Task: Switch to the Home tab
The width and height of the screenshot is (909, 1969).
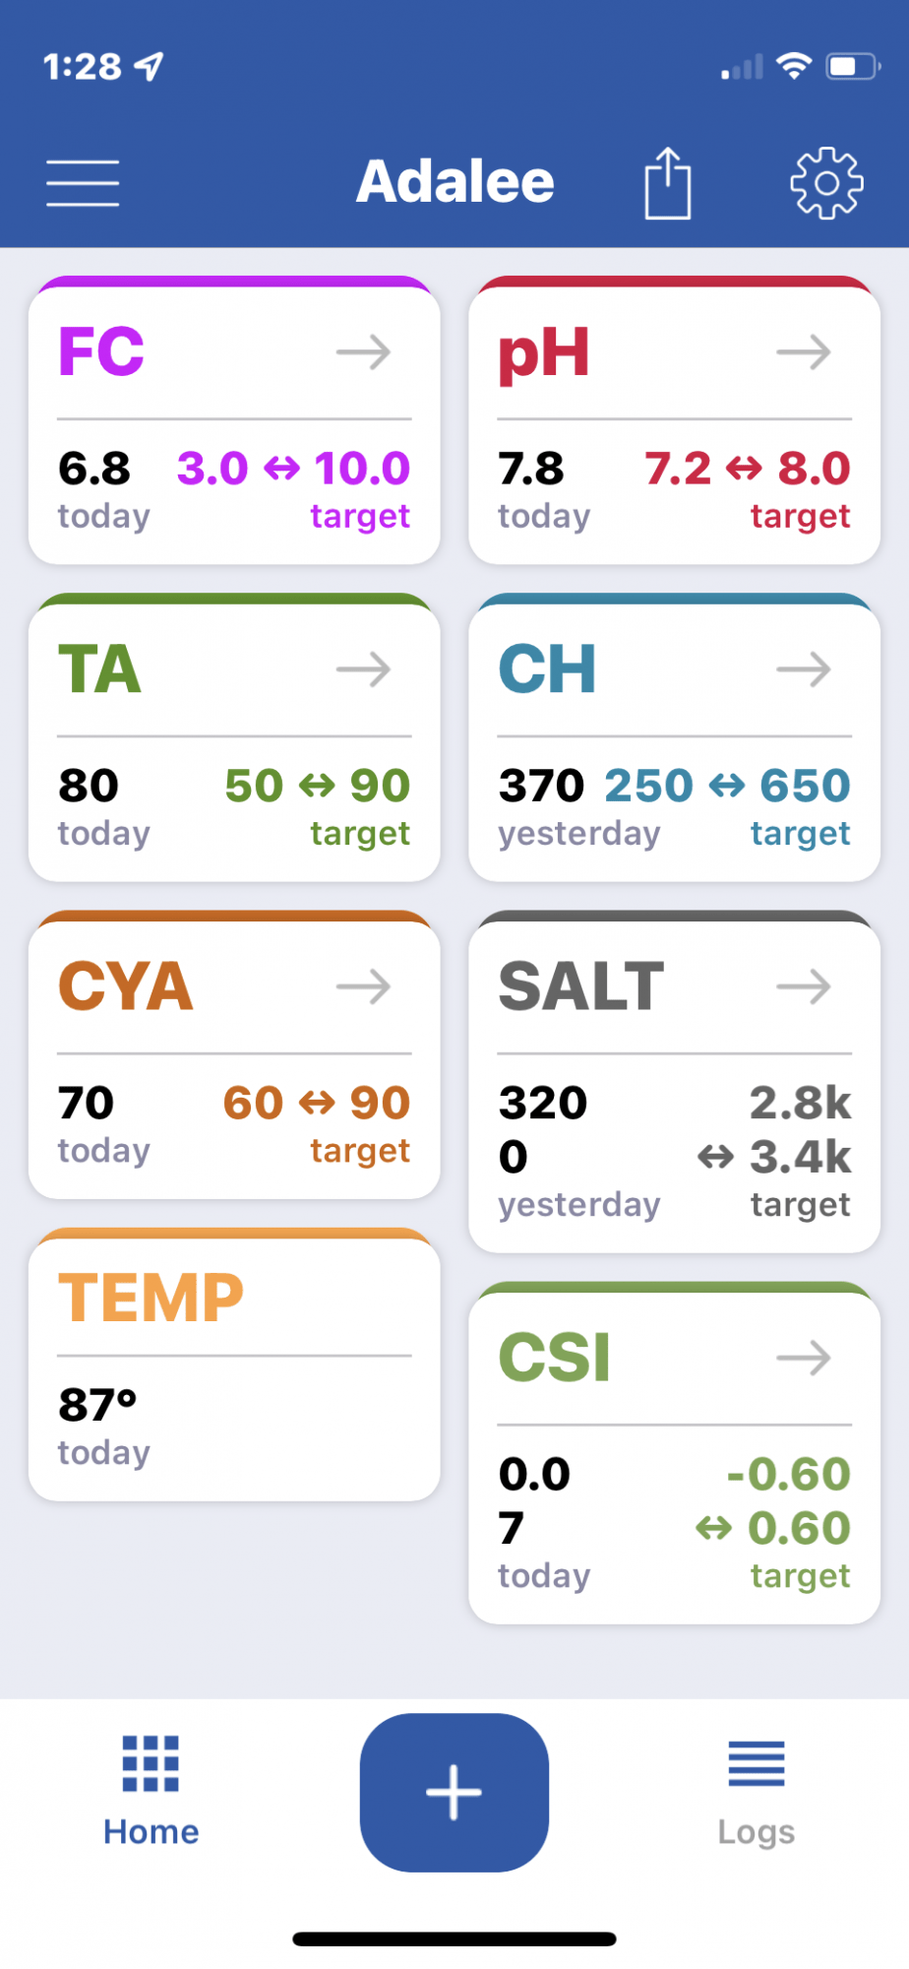Action: (x=151, y=1791)
